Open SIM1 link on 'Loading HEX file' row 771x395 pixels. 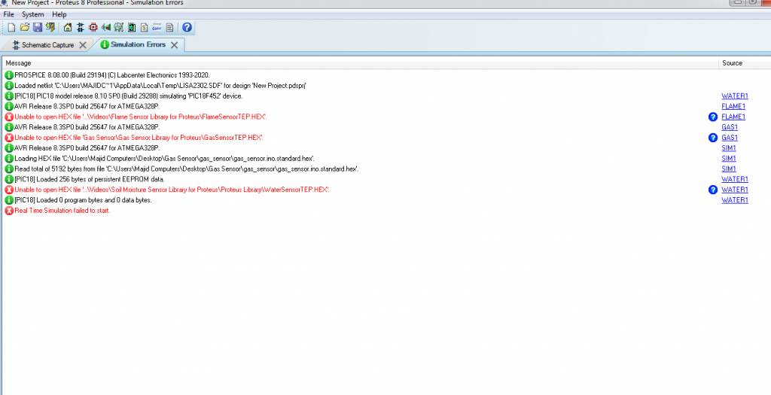[729, 159]
